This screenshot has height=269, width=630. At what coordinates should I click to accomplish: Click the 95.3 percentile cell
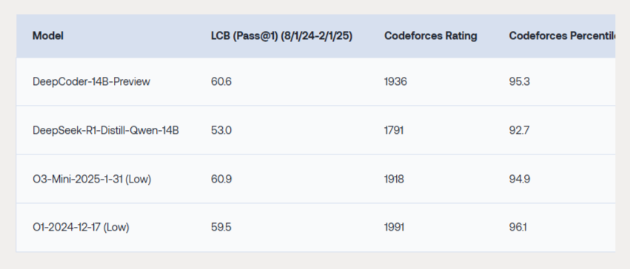[x=520, y=82]
